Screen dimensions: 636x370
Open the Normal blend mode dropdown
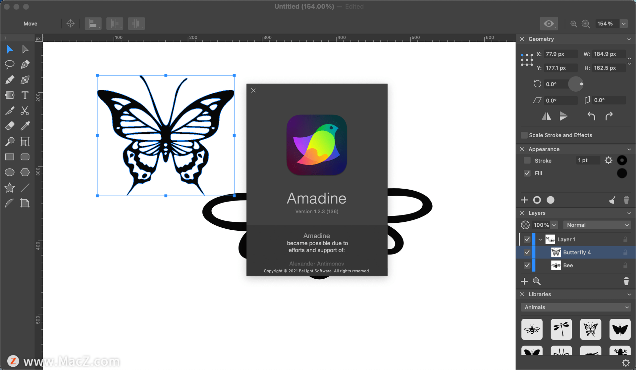(x=597, y=225)
